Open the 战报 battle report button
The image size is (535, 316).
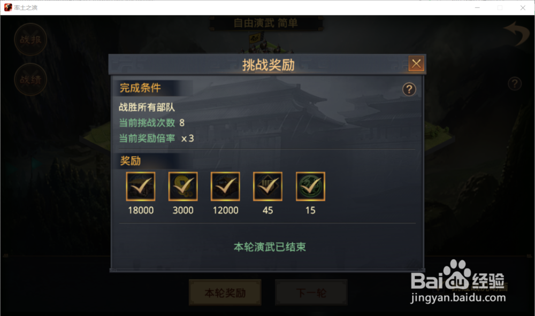[30, 40]
